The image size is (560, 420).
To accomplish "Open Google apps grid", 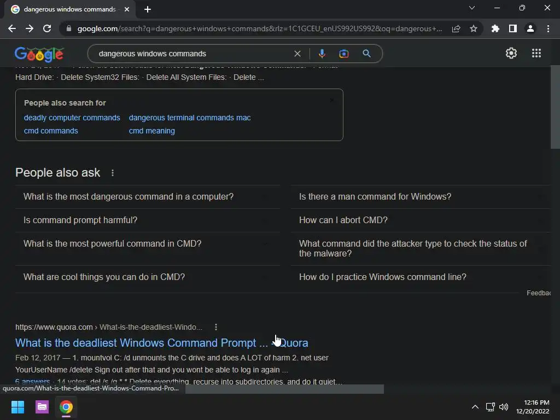I will pyautogui.click(x=536, y=53).
